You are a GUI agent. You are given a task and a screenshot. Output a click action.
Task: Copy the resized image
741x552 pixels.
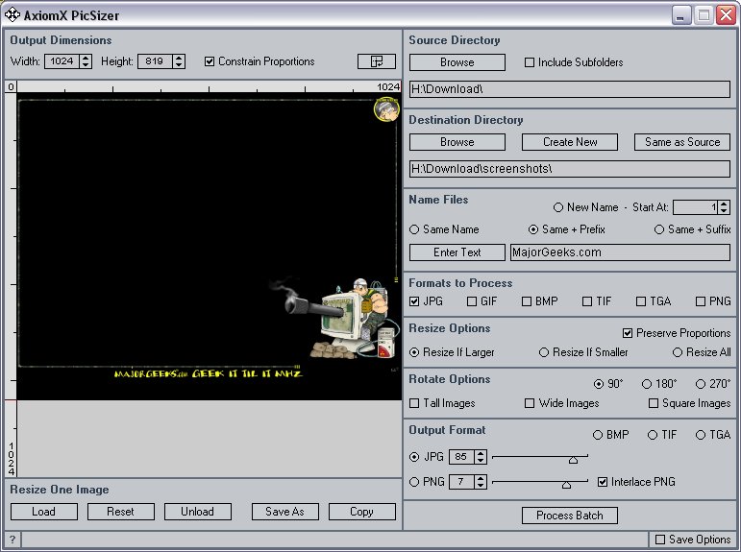click(x=362, y=512)
